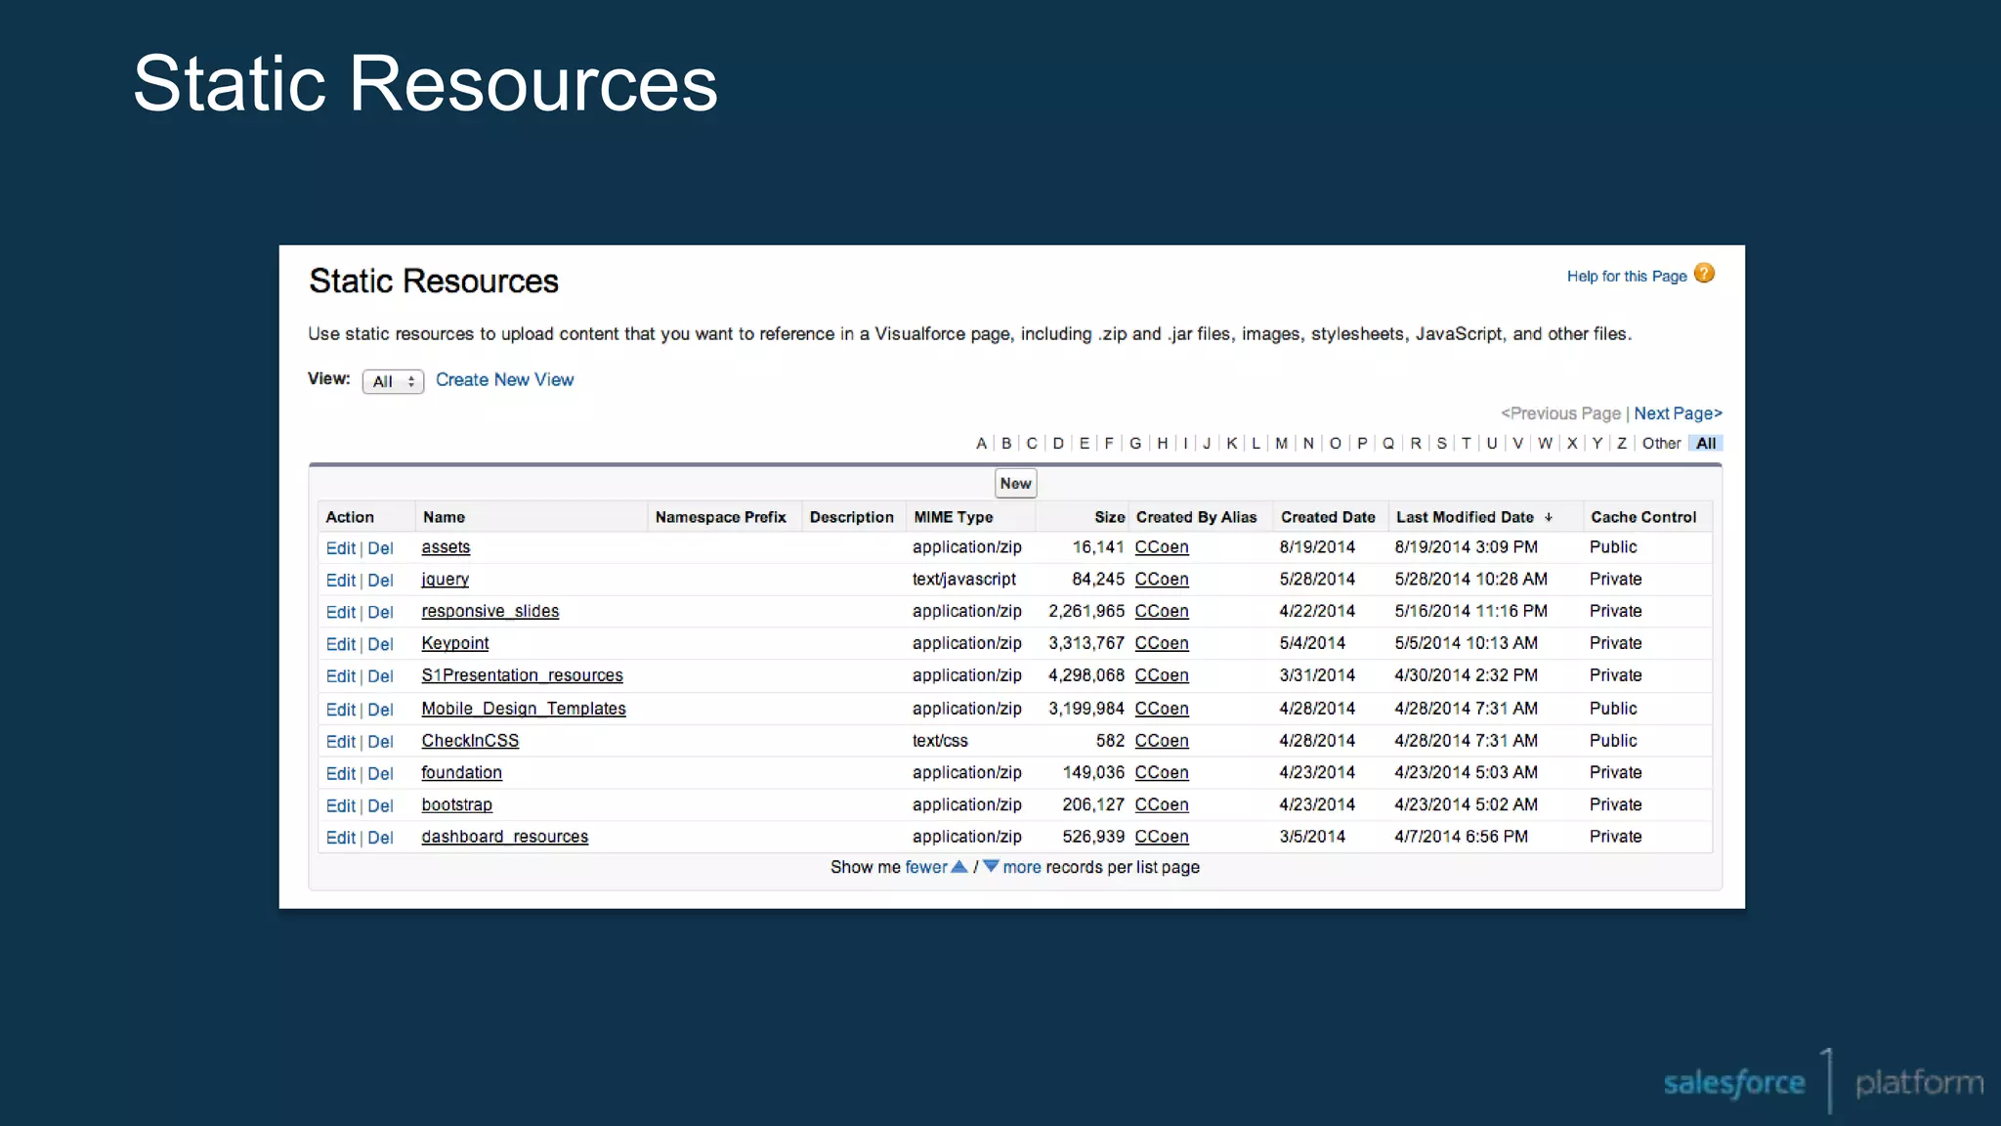Open CCoen alias in bootstrap row
The image size is (2001, 1126).
(1162, 804)
